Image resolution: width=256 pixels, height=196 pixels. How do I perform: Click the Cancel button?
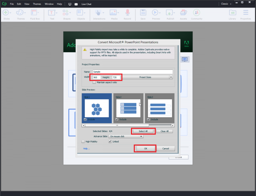coord(166,149)
